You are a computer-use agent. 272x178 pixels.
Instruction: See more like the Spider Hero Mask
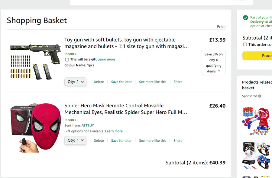tap(152, 141)
